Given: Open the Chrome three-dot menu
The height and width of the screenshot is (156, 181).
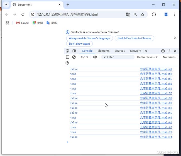Looking at the screenshot, I should pos(174,14).
